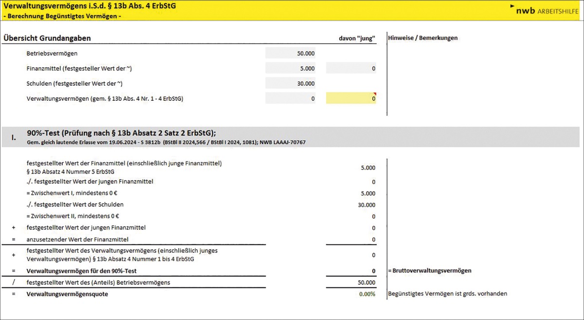Screen dimensions: 584x320
Task: Click the Finanzmittel value field showing 5.000
Action: [x=291, y=69]
